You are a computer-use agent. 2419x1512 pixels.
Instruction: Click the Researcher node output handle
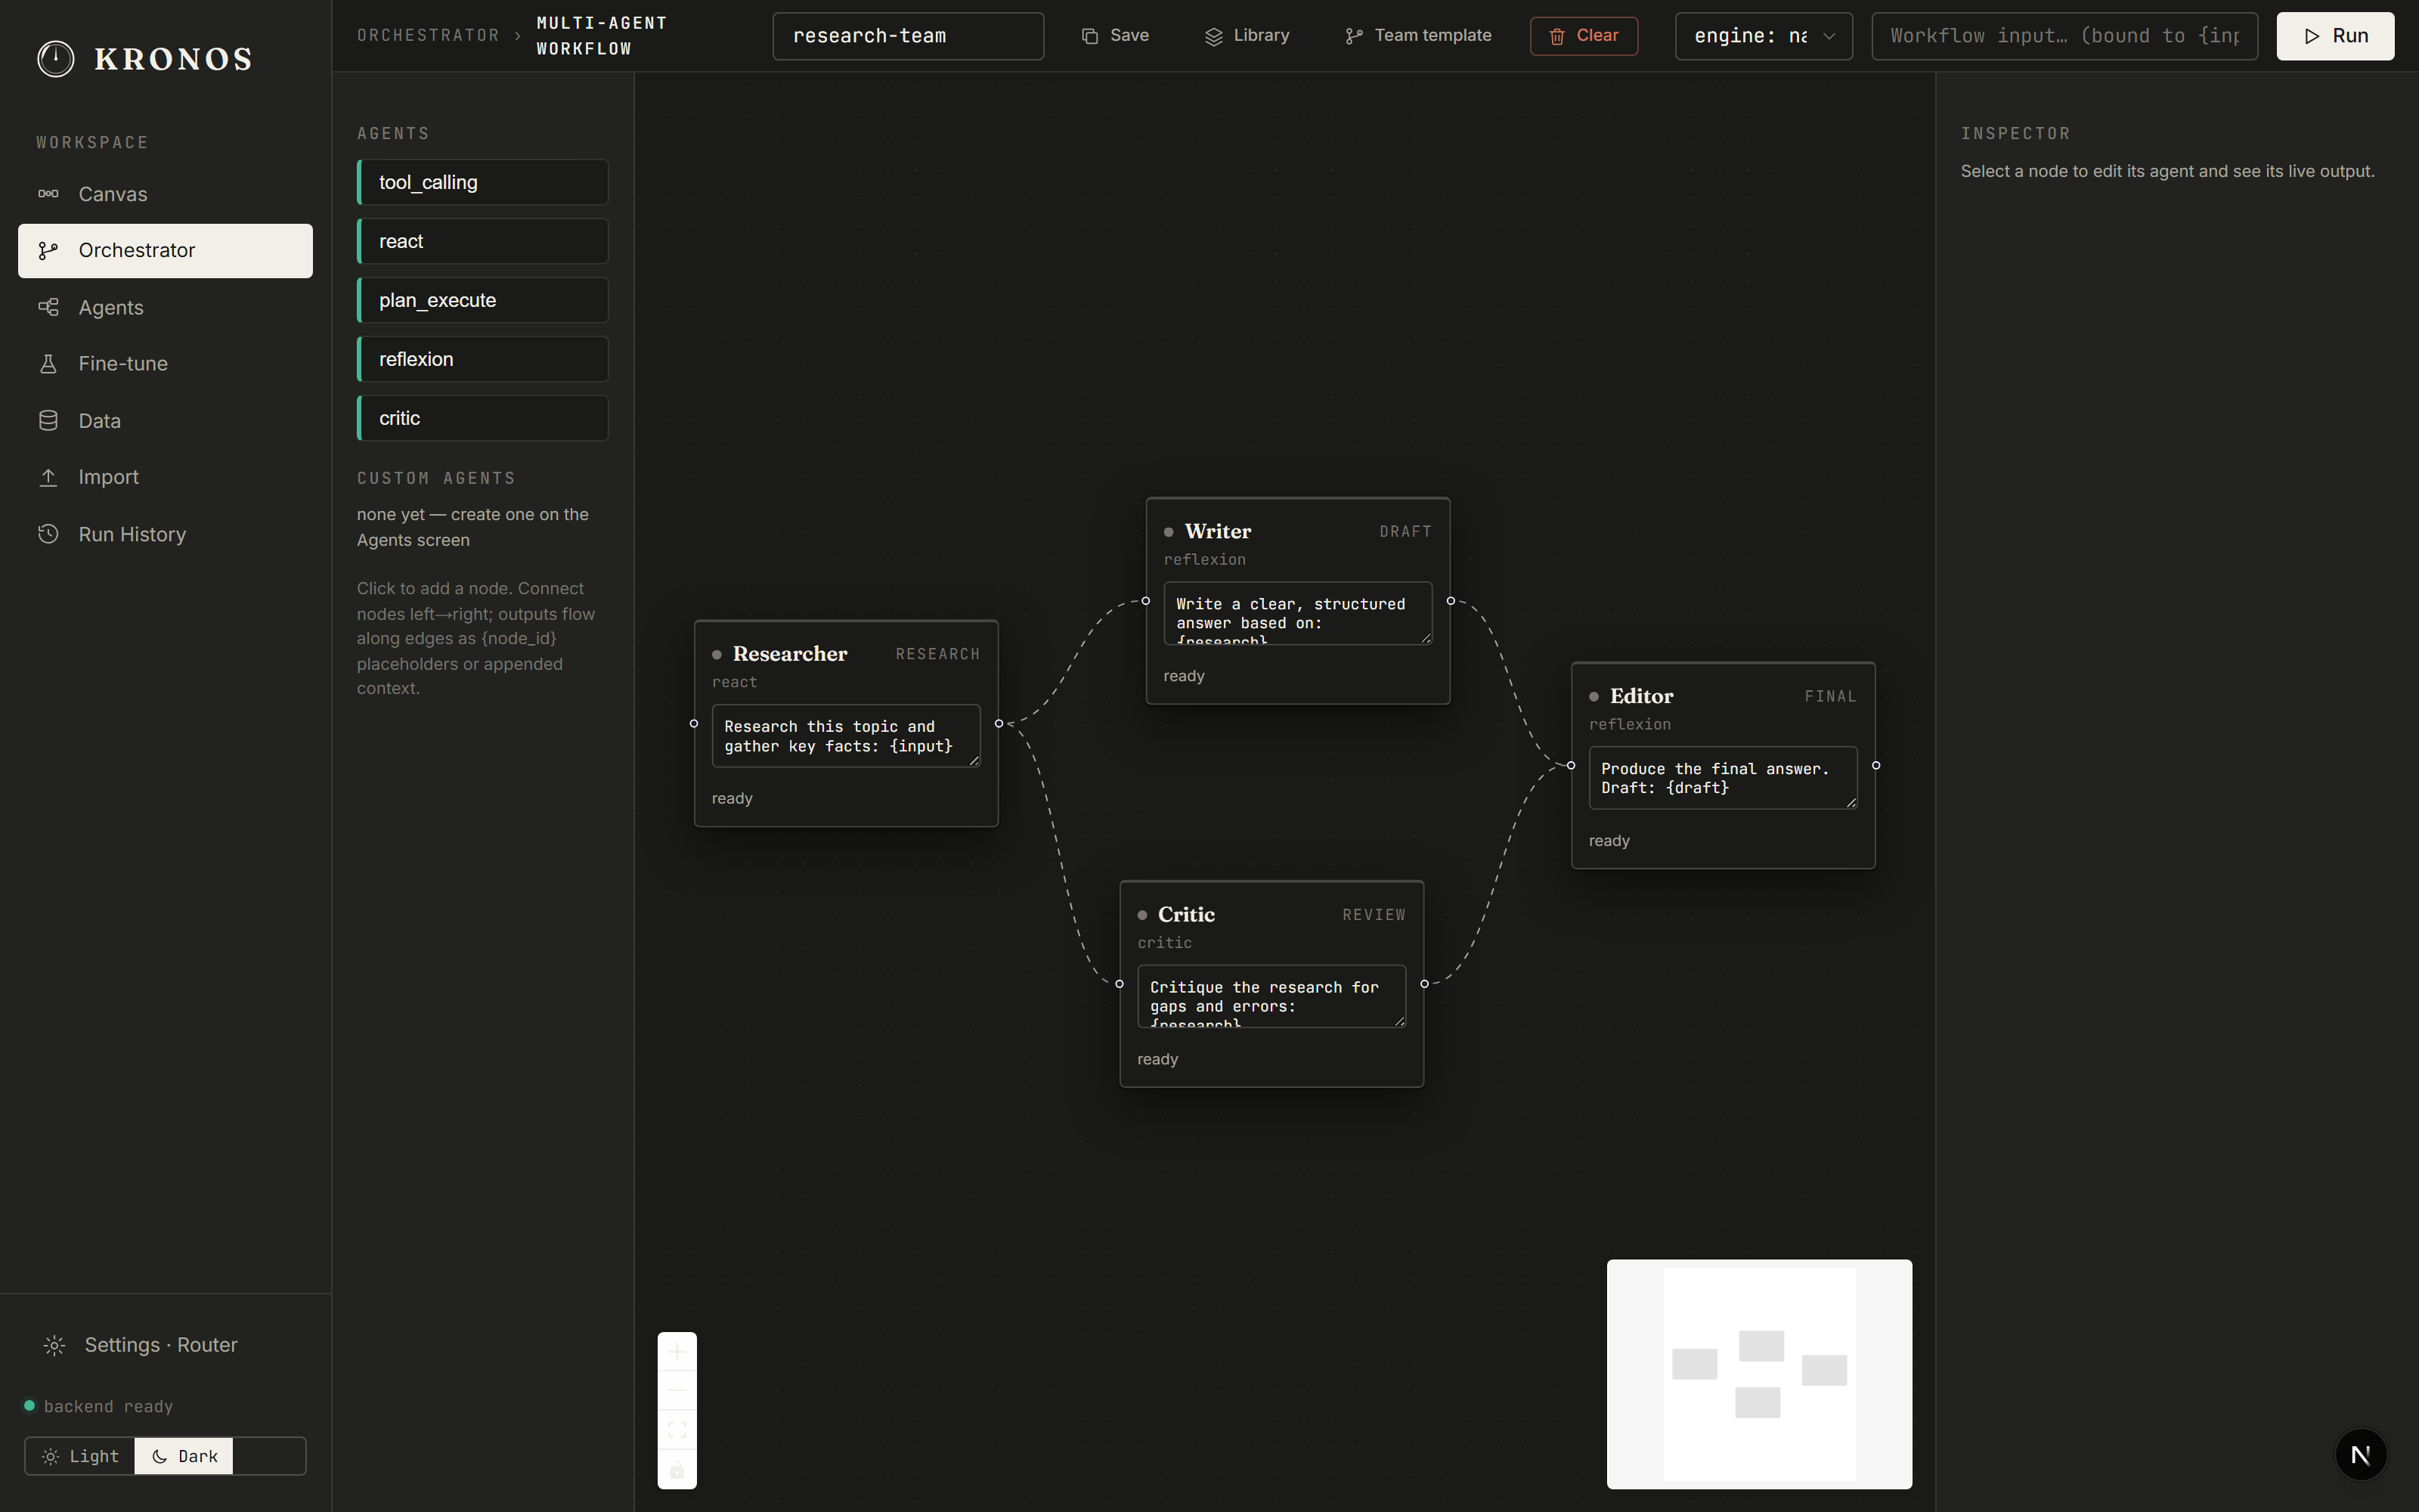click(999, 723)
